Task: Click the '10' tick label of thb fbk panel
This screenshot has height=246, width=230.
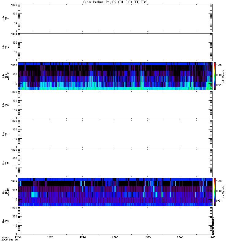Action: 16,84
